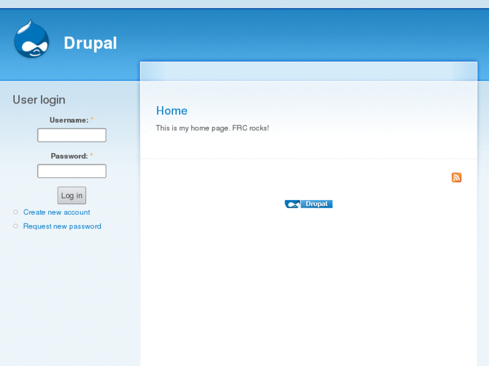Click the Drupal site name title

(90, 43)
